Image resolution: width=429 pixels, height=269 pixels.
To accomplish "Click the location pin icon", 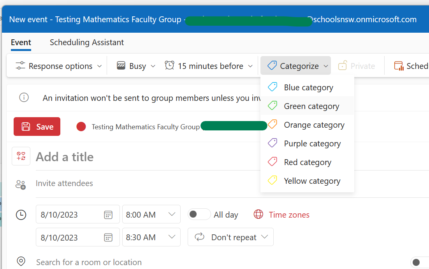I will pos(21,261).
